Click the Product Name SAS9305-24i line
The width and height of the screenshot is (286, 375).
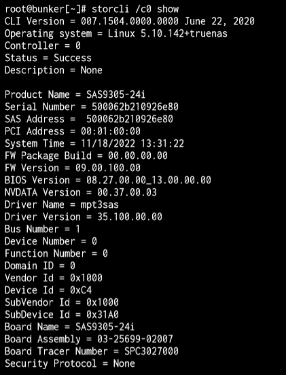click(75, 94)
